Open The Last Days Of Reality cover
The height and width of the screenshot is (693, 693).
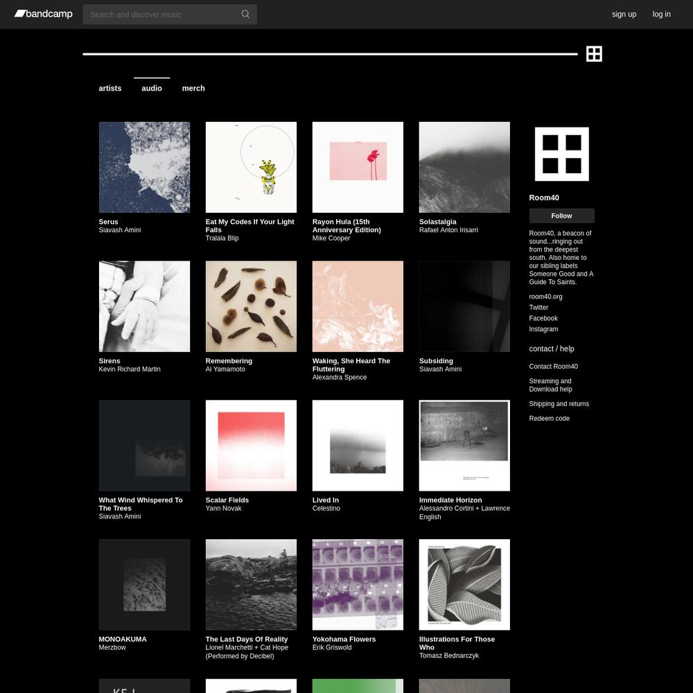tap(251, 585)
